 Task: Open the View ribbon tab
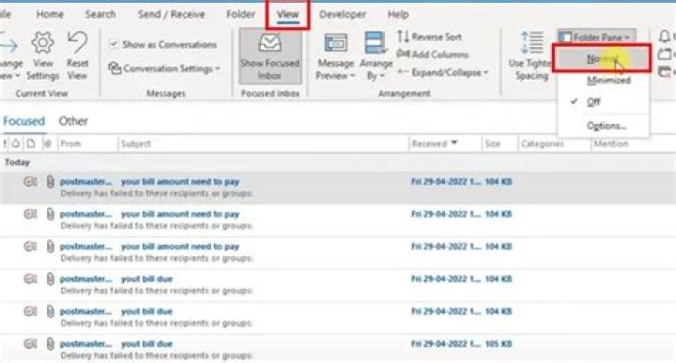tap(287, 14)
